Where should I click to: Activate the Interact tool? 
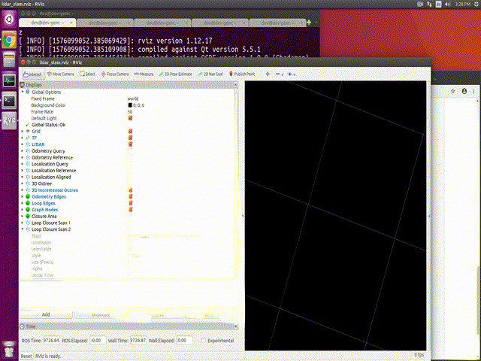point(32,74)
